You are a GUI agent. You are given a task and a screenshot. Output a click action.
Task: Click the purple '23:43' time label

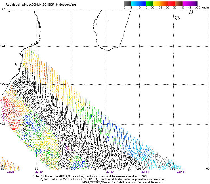point(180,172)
